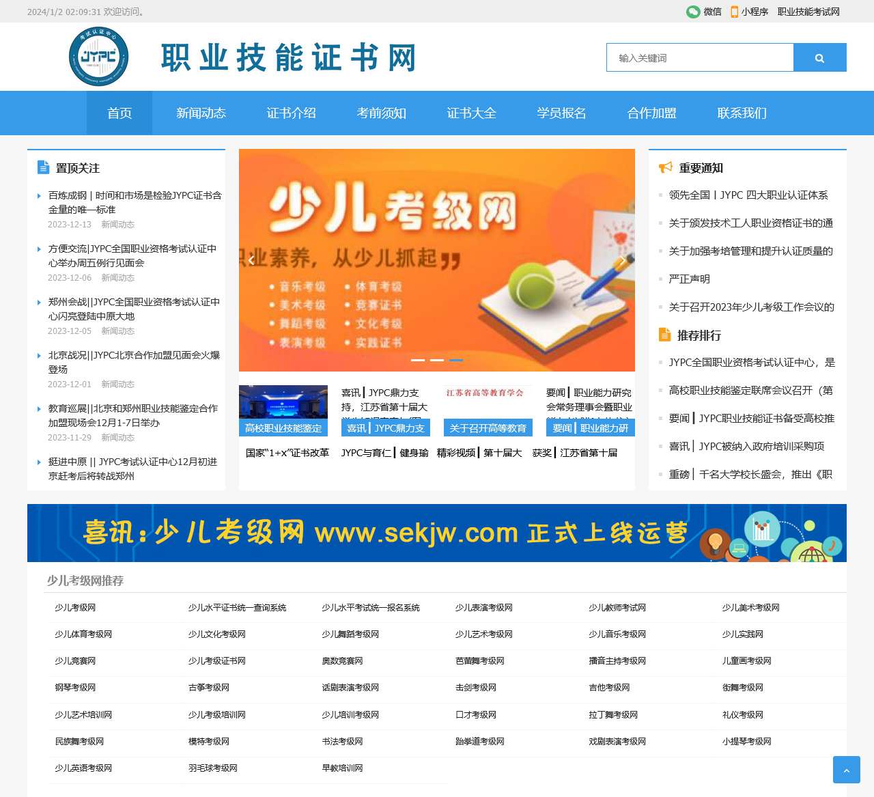874x797 pixels.
Task: Open notice 领全国 JYPC 四大职业认证体系
Action: 748,195
